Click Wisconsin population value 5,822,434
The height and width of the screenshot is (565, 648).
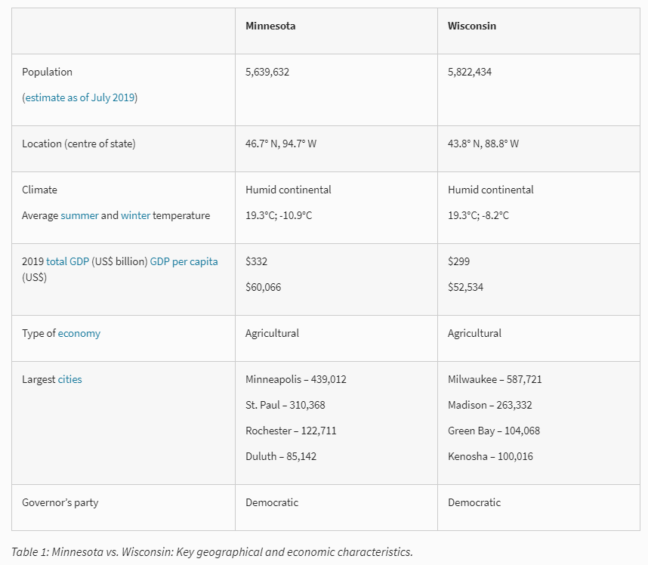coord(470,72)
